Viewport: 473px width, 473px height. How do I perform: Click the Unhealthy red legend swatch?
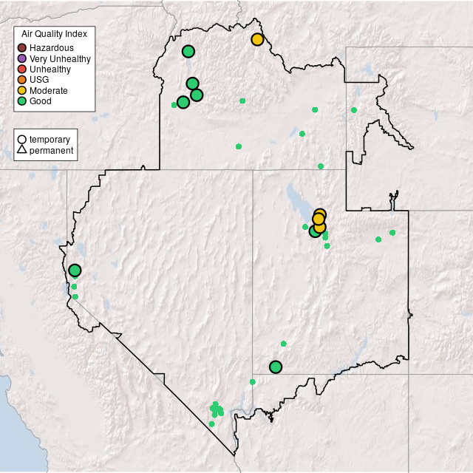(x=22, y=69)
